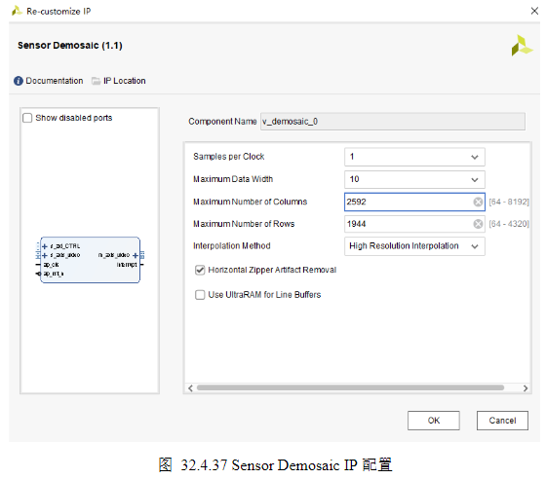Click the scrollbar left arrow
Image resolution: width=546 pixels, height=479 pixels.
pyautogui.click(x=190, y=387)
